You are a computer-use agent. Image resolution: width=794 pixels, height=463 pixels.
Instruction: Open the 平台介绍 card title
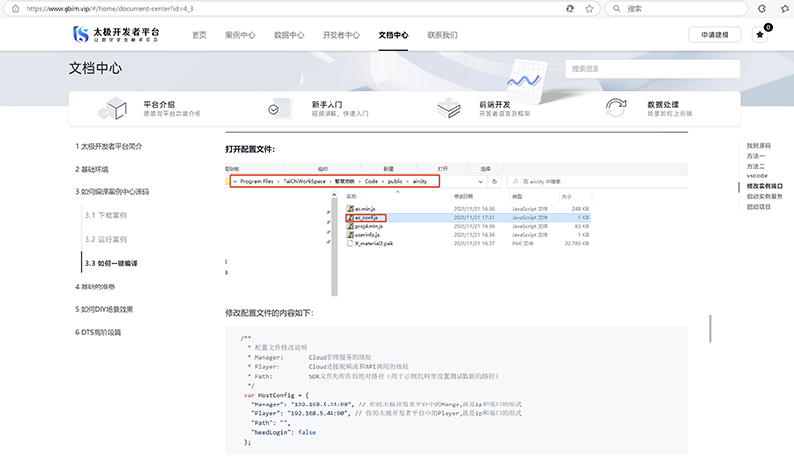click(x=159, y=104)
